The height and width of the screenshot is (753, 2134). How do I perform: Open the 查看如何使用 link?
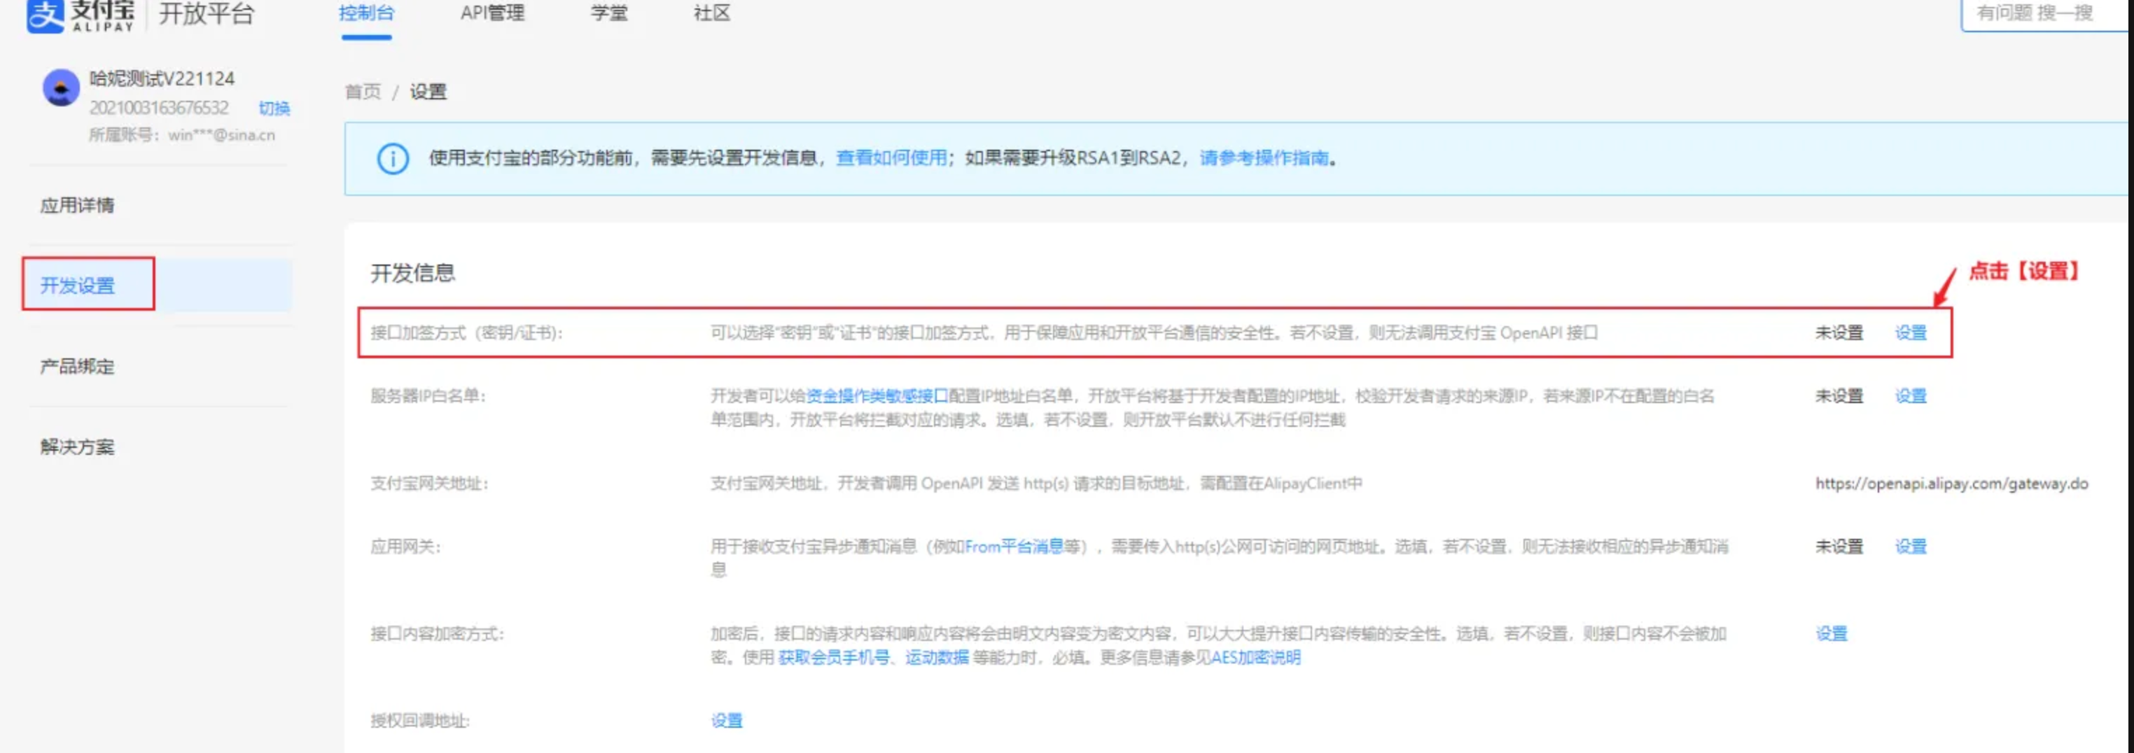pos(891,157)
